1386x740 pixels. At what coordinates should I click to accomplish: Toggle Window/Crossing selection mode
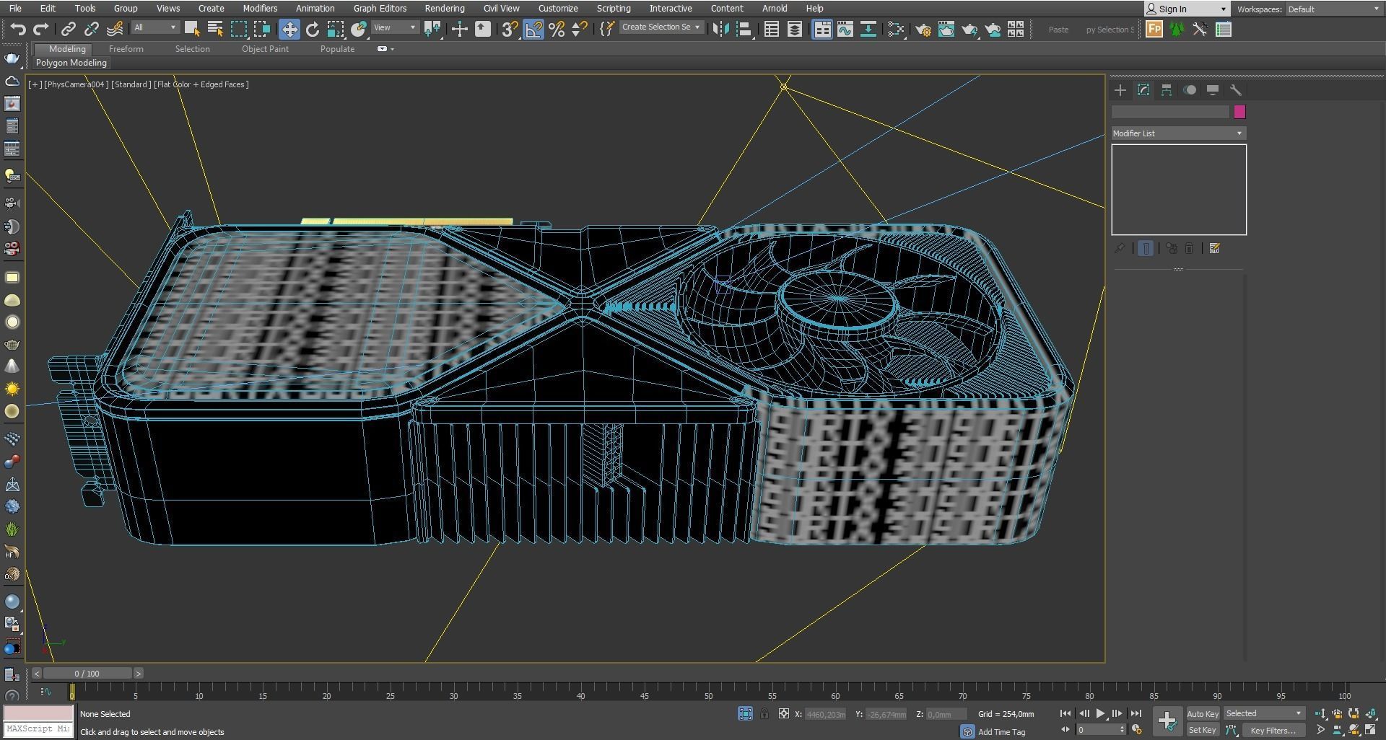261,29
